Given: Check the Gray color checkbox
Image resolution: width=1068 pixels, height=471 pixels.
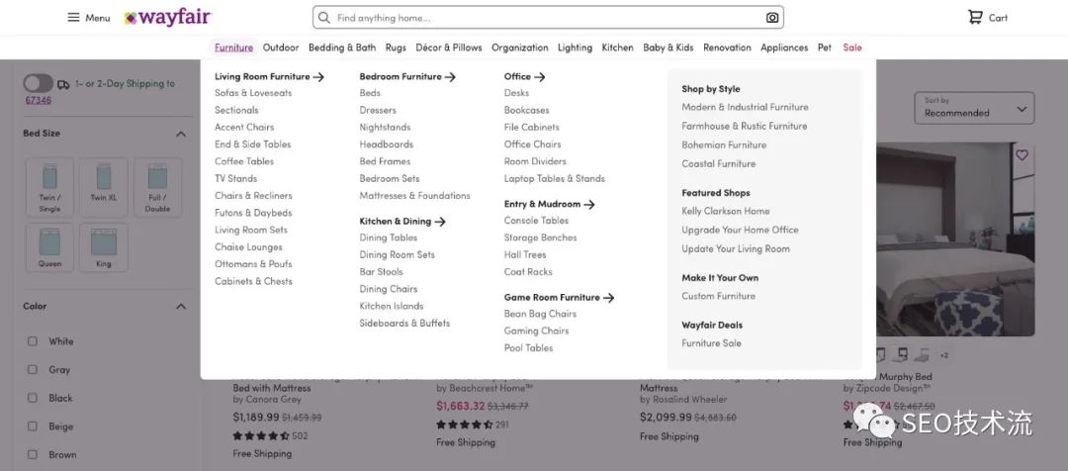Looking at the screenshot, I should click(33, 370).
